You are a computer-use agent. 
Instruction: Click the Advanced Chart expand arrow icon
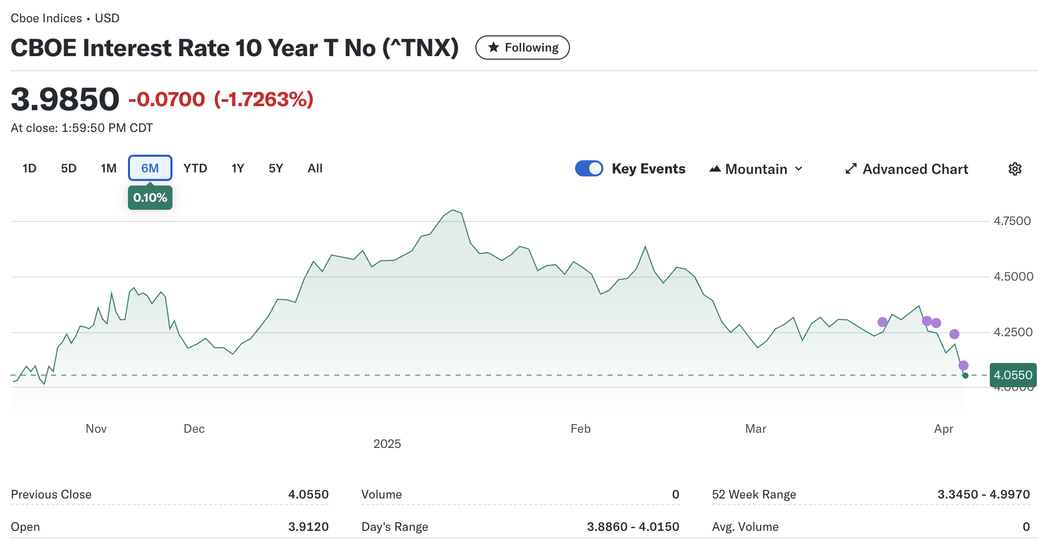(851, 169)
